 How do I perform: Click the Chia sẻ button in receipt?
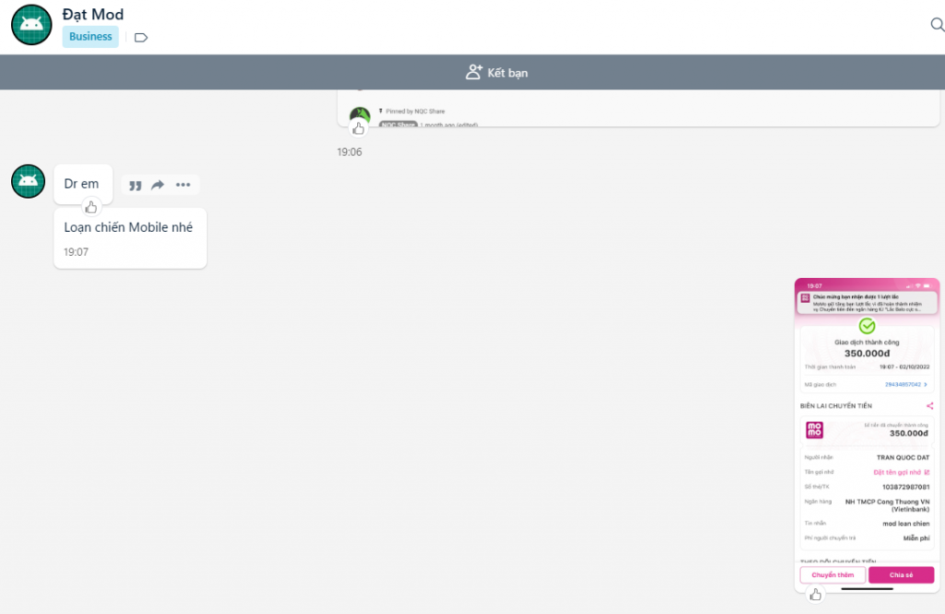point(901,575)
